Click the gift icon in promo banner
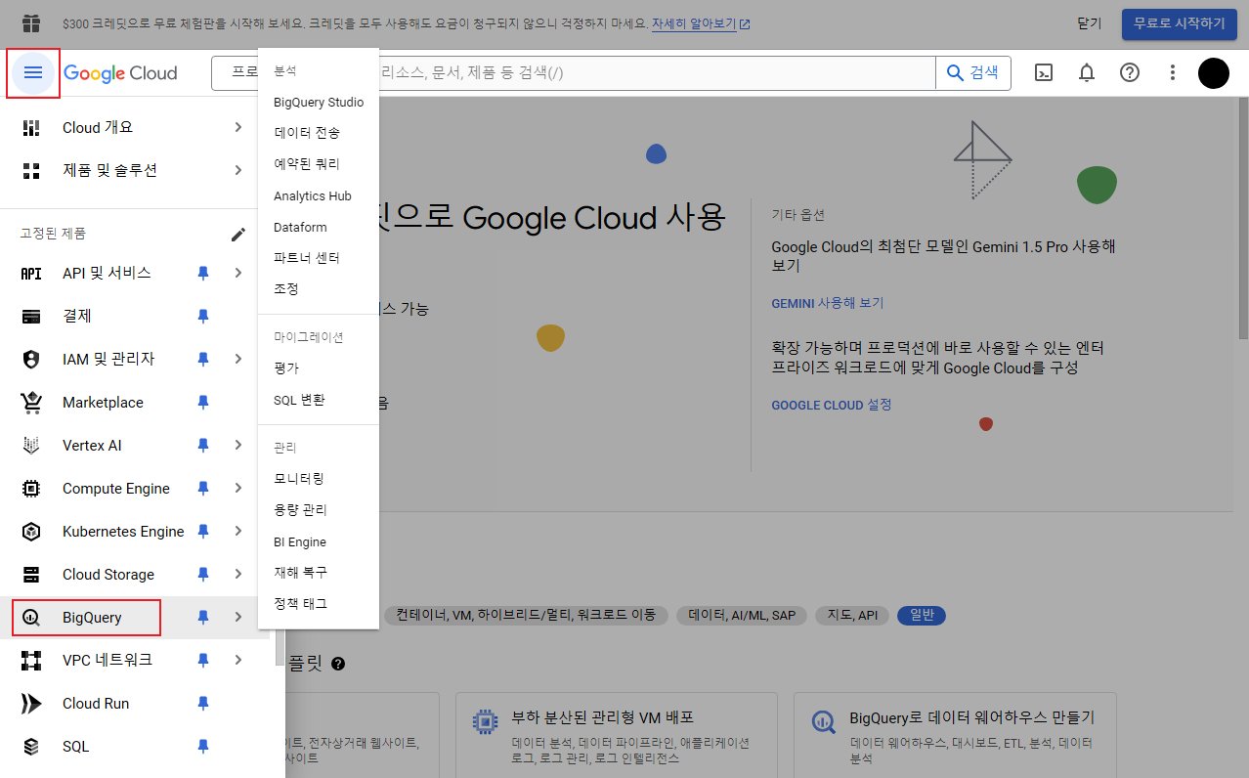The width and height of the screenshot is (1249, 778). click(x=31, y=22)
